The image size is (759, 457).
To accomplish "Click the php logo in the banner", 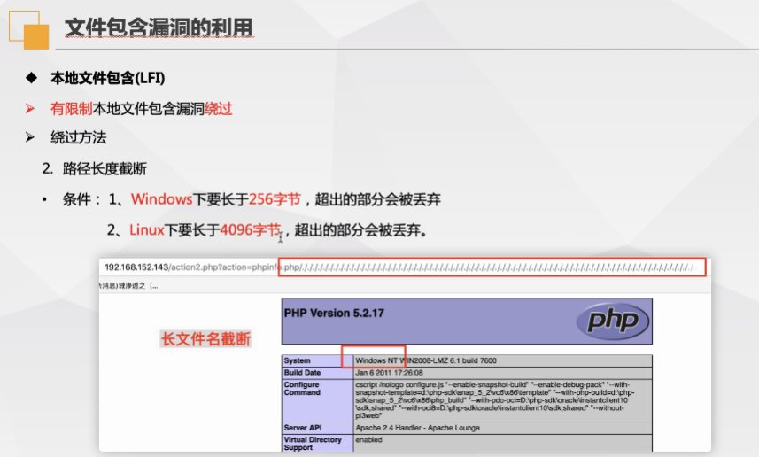I will (612, 321).
